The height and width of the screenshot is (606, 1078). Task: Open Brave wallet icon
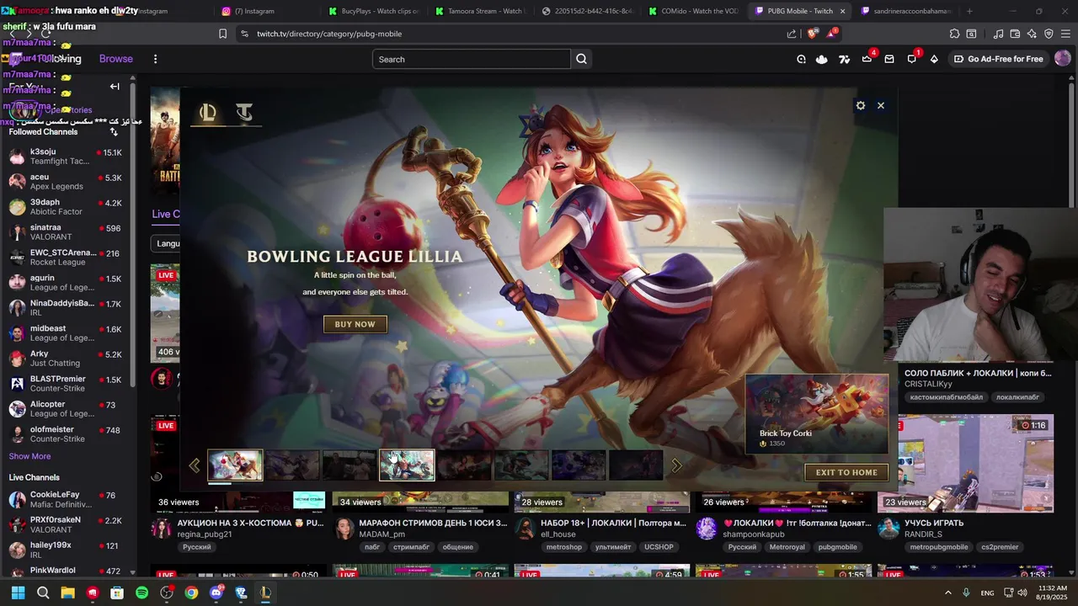coord(1015,34)
